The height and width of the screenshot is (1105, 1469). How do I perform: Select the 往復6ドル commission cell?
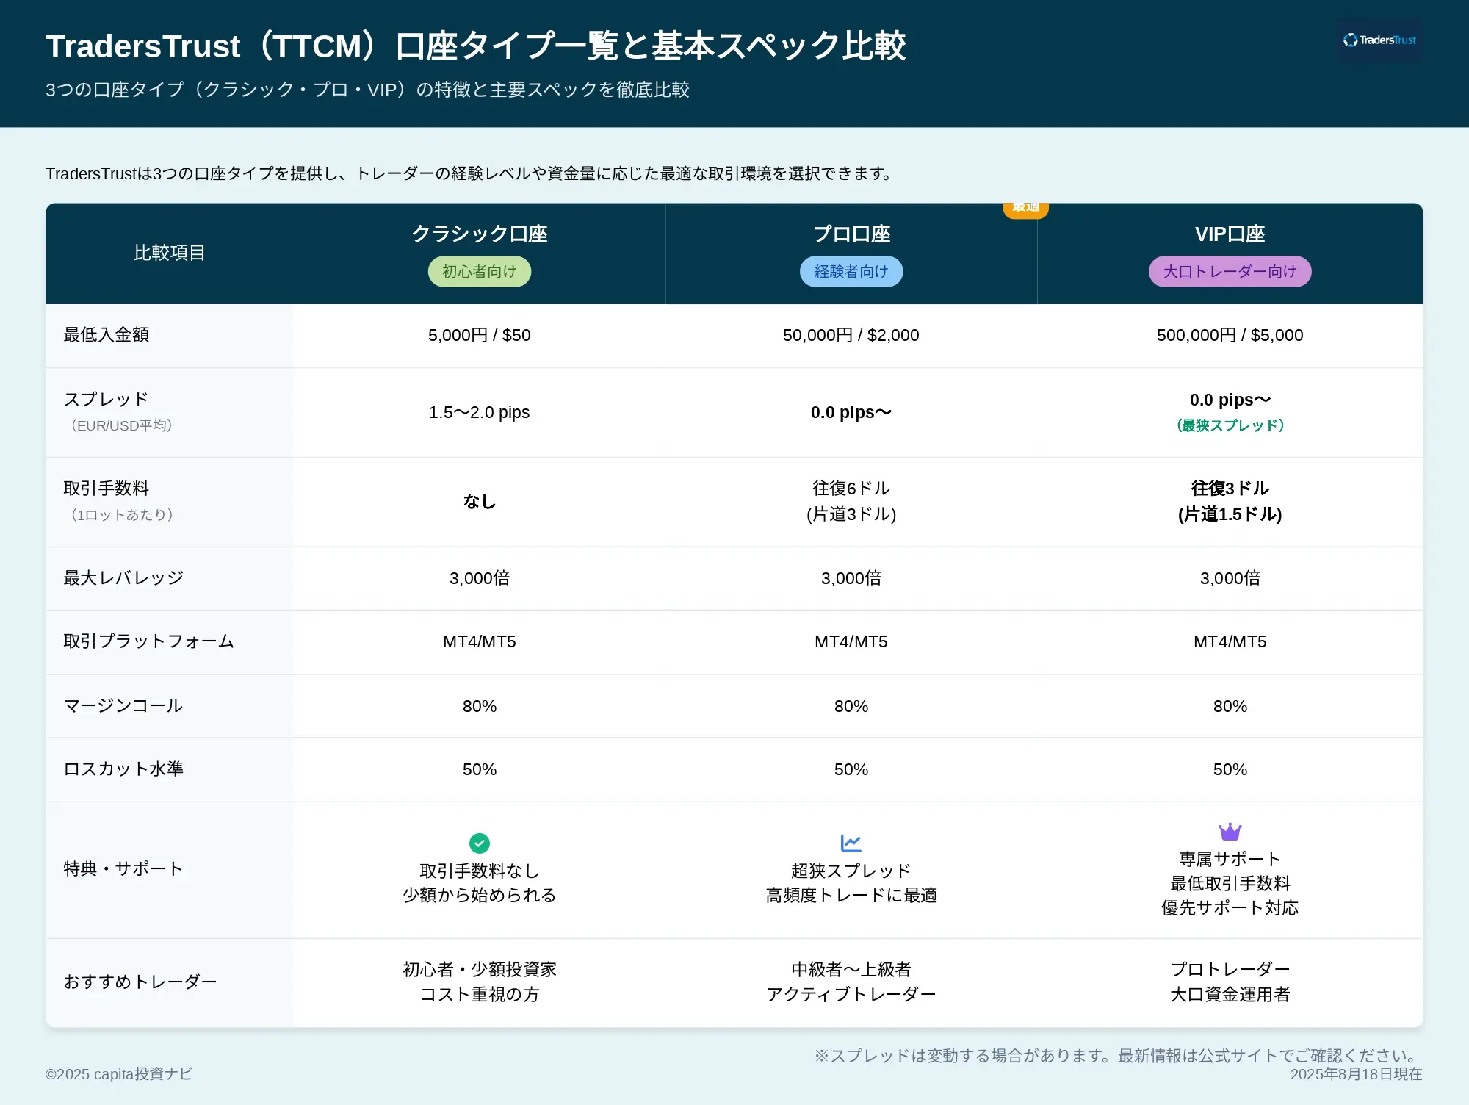[851, 501]
